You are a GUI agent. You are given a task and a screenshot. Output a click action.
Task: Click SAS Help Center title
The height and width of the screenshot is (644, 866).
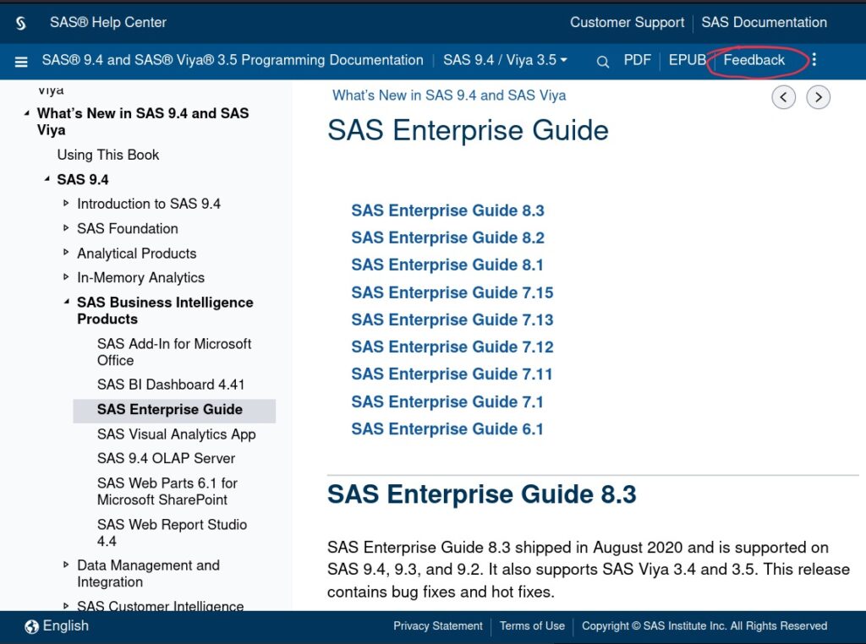108,22
